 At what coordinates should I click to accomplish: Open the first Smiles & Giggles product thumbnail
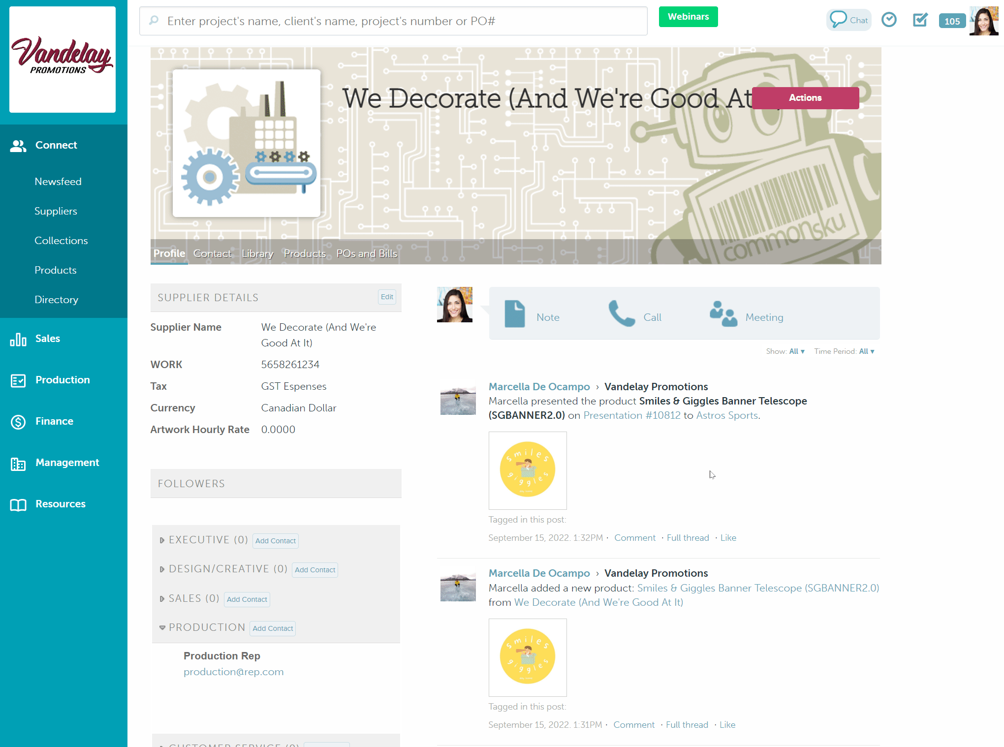(528, 470)
